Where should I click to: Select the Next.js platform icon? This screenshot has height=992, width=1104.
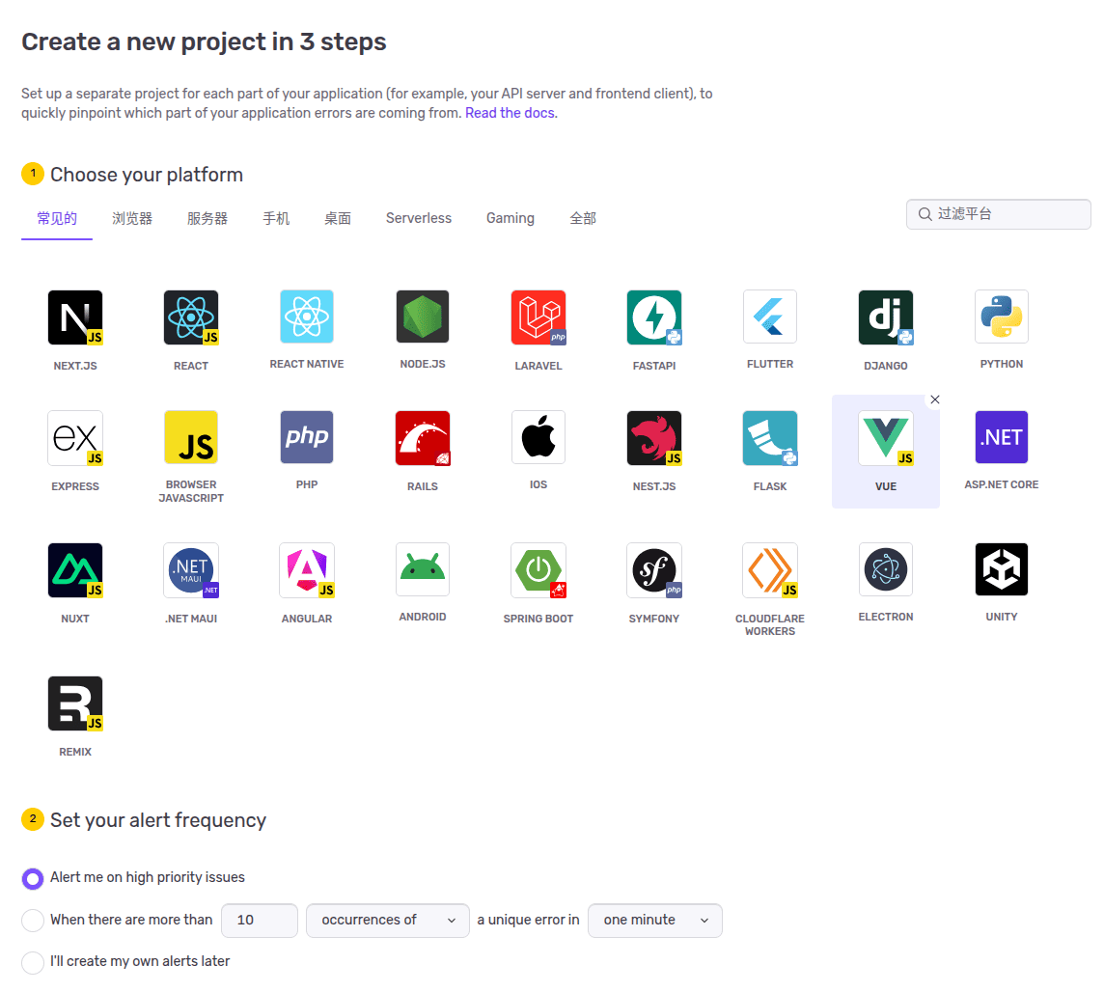[75, 317]
